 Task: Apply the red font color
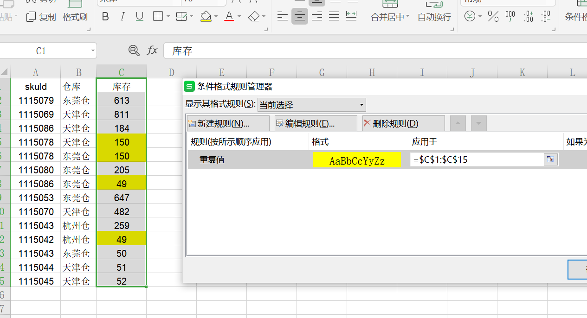(229, 17)
